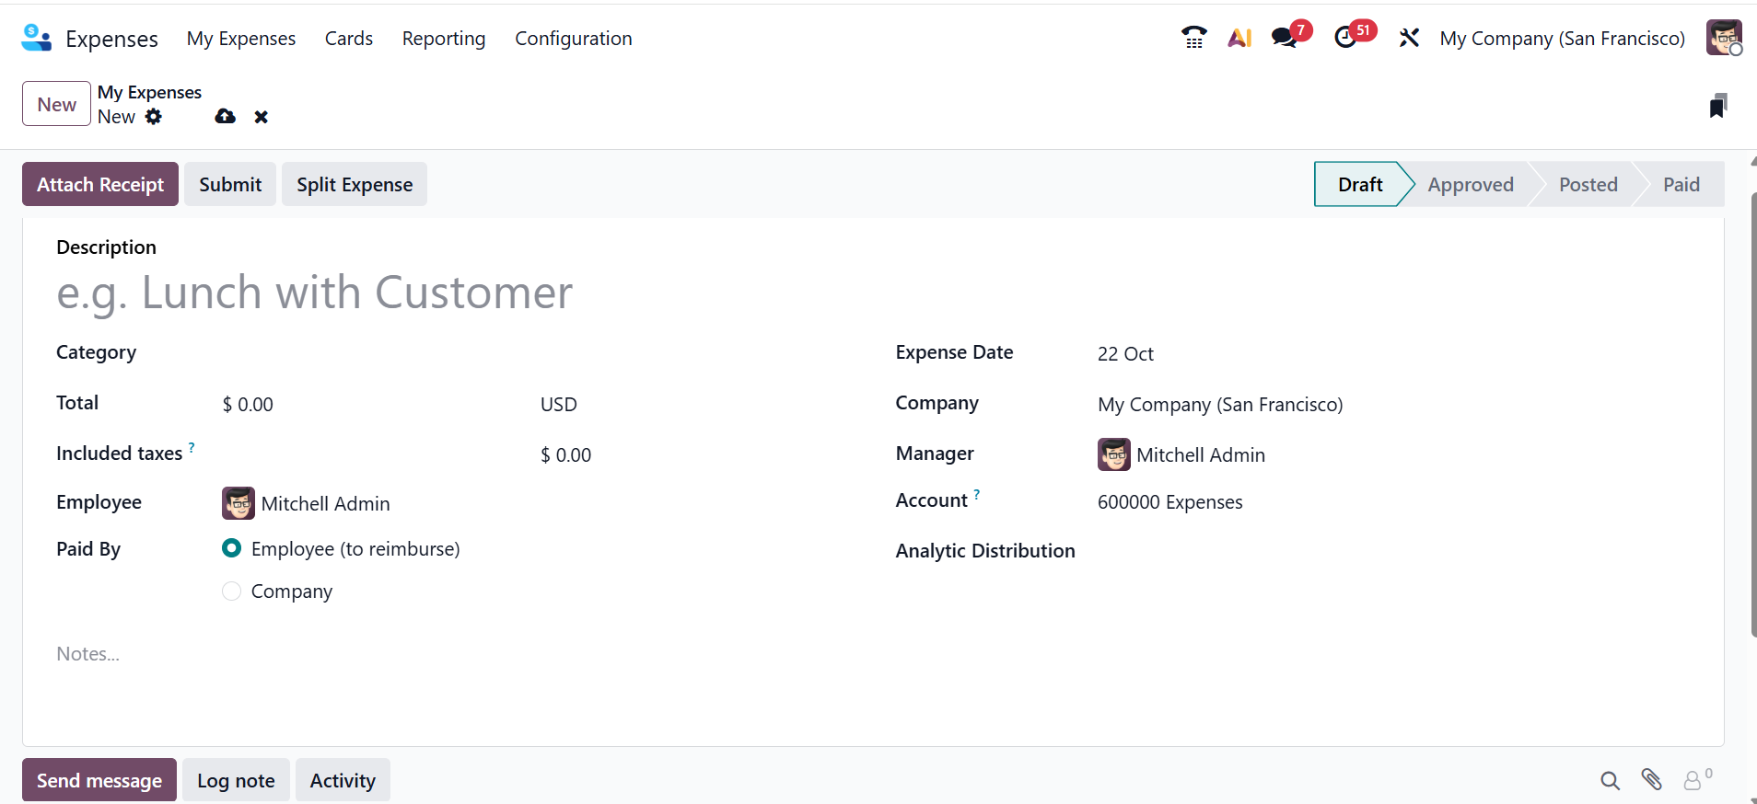Click the VoIP phone icon

tap(1193, 38)
